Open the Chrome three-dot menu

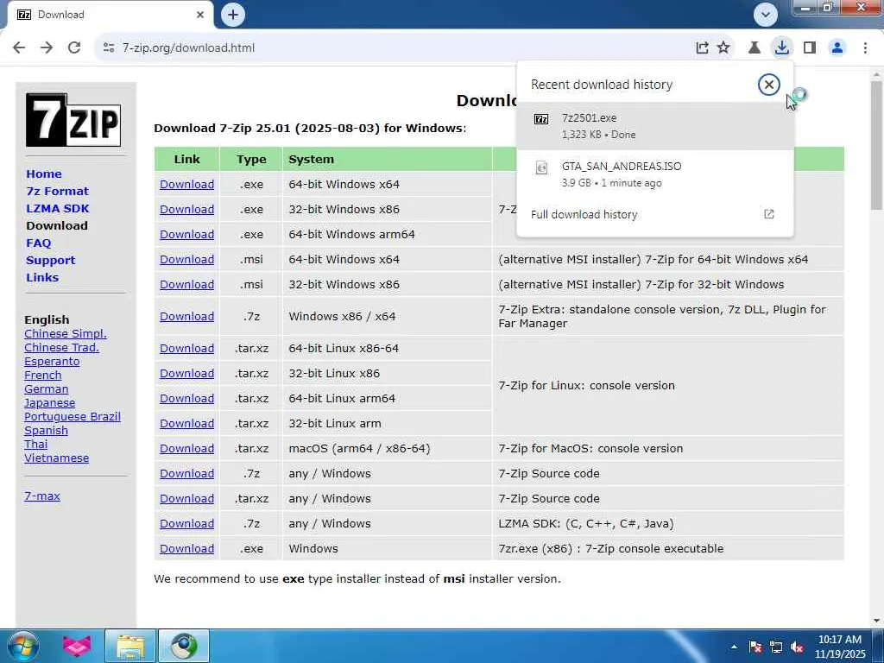tap(865, 48)
